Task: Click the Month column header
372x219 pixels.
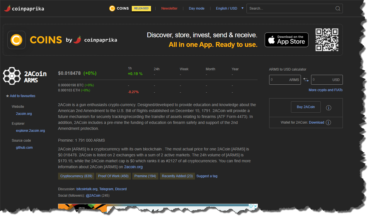Action: coord(210,69)
